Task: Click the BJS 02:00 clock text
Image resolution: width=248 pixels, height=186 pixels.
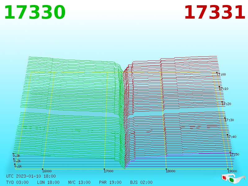Action: [x=141, y=182]
